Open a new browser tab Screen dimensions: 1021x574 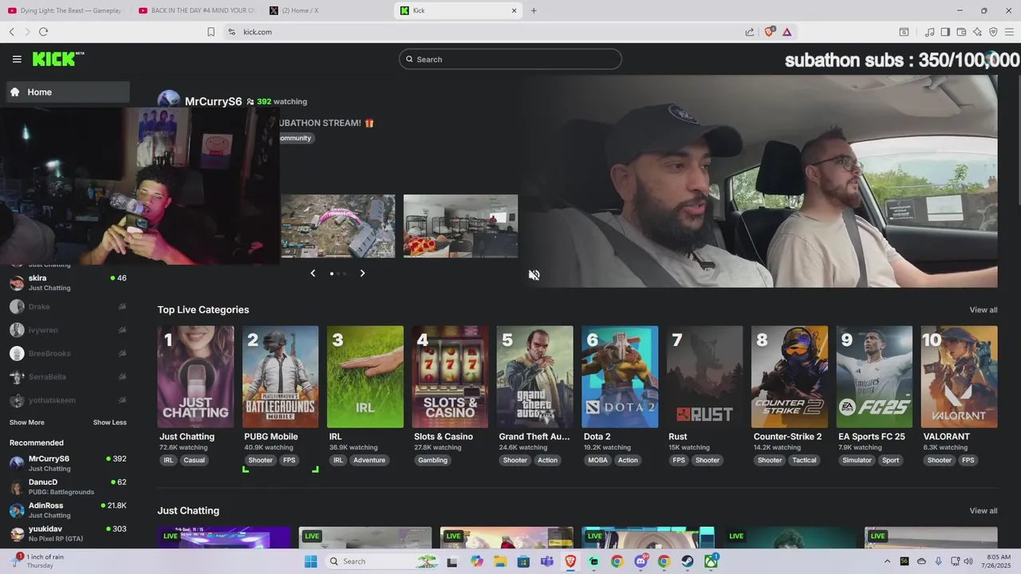(x=534, y=10)
